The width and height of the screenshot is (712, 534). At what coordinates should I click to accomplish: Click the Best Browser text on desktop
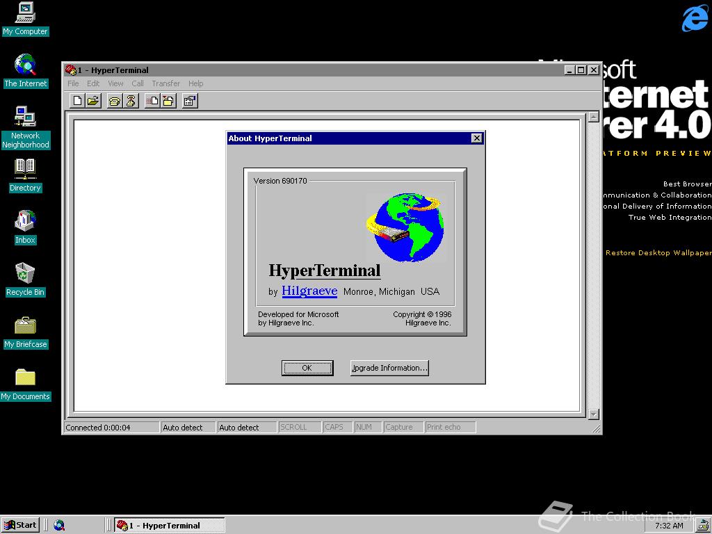coord(687,184)
